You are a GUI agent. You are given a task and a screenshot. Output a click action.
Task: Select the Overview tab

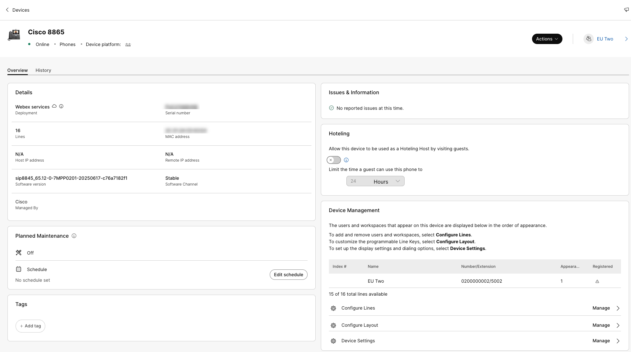17,70
